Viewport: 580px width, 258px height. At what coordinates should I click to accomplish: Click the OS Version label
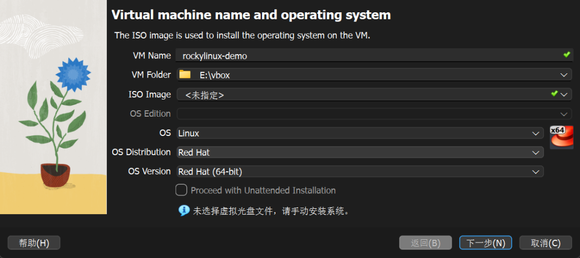pyautogui.click(x=149, y=171)
